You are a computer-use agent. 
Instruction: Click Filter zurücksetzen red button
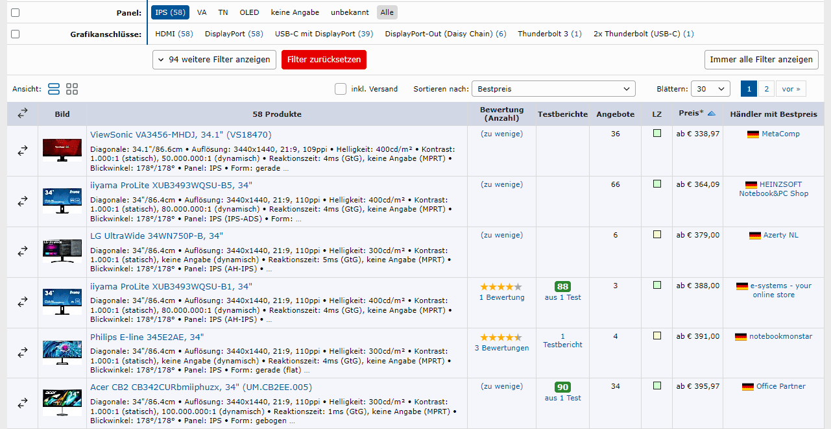pyautogui.click(x=324, y=60)
